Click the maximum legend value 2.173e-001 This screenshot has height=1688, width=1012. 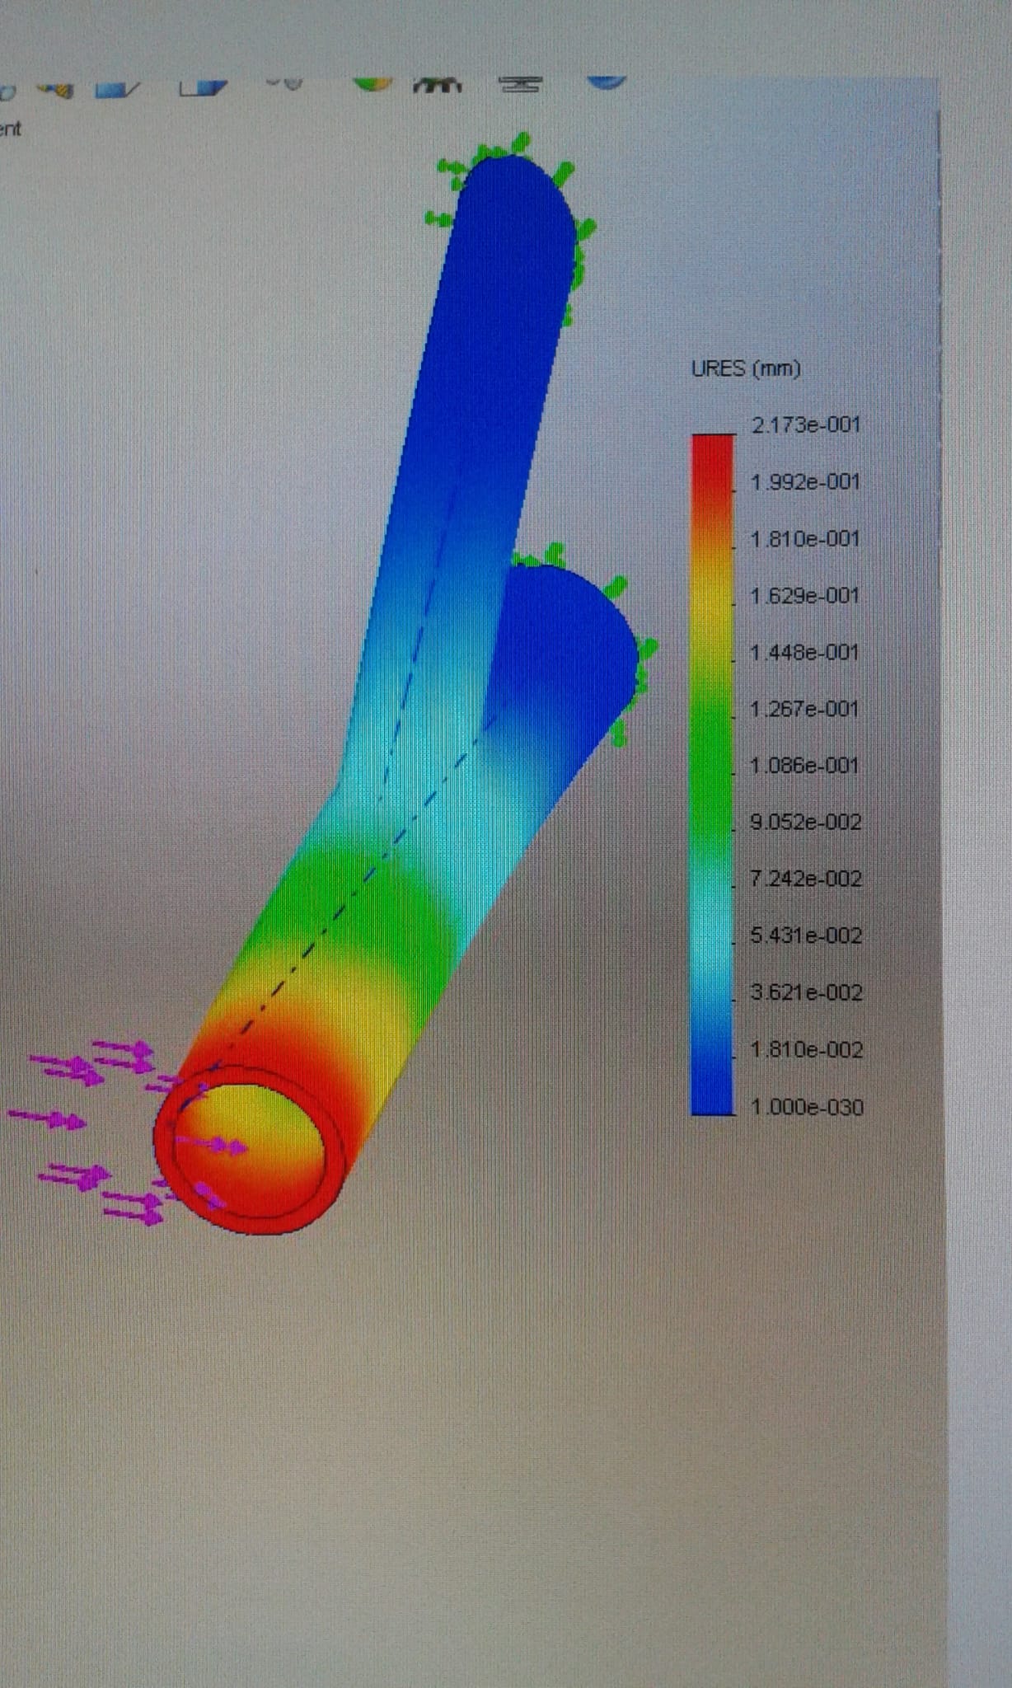tap(805, 425)
